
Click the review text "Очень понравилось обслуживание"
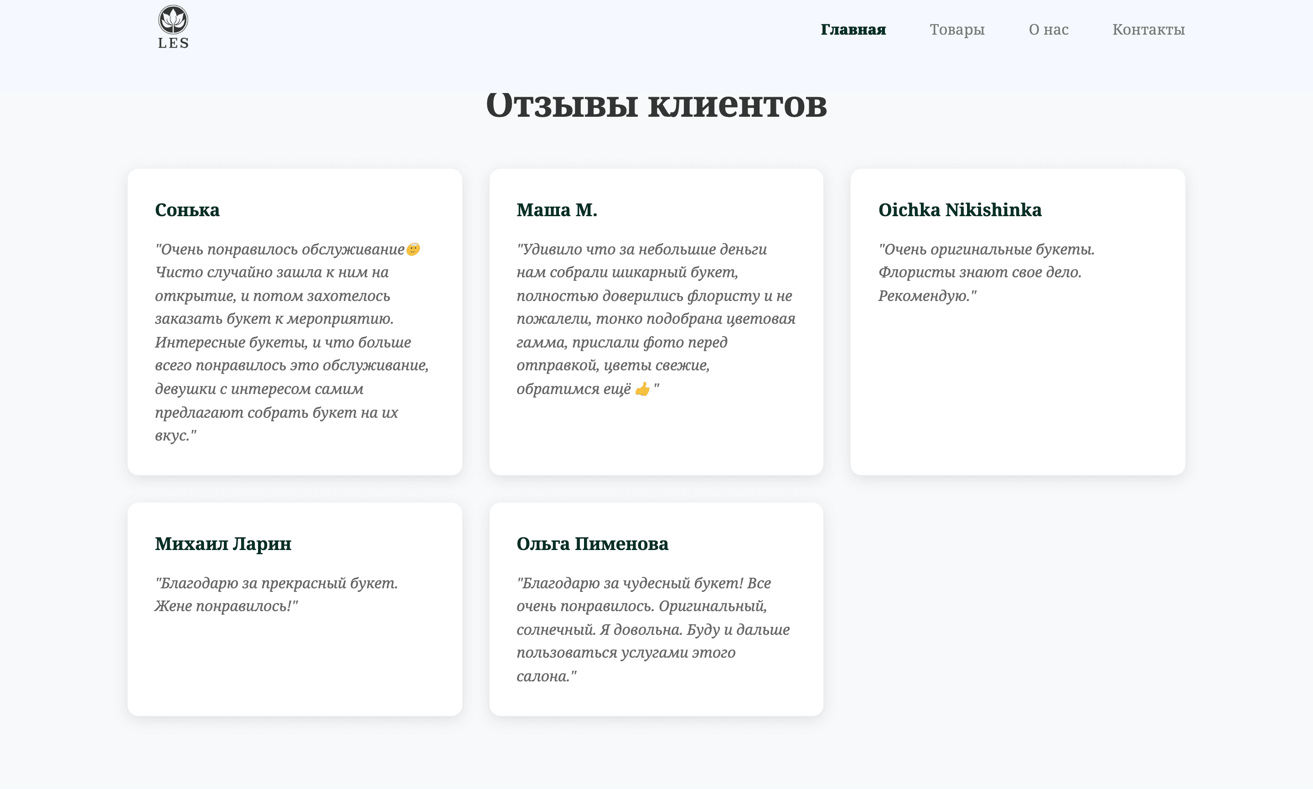point(279,249)
